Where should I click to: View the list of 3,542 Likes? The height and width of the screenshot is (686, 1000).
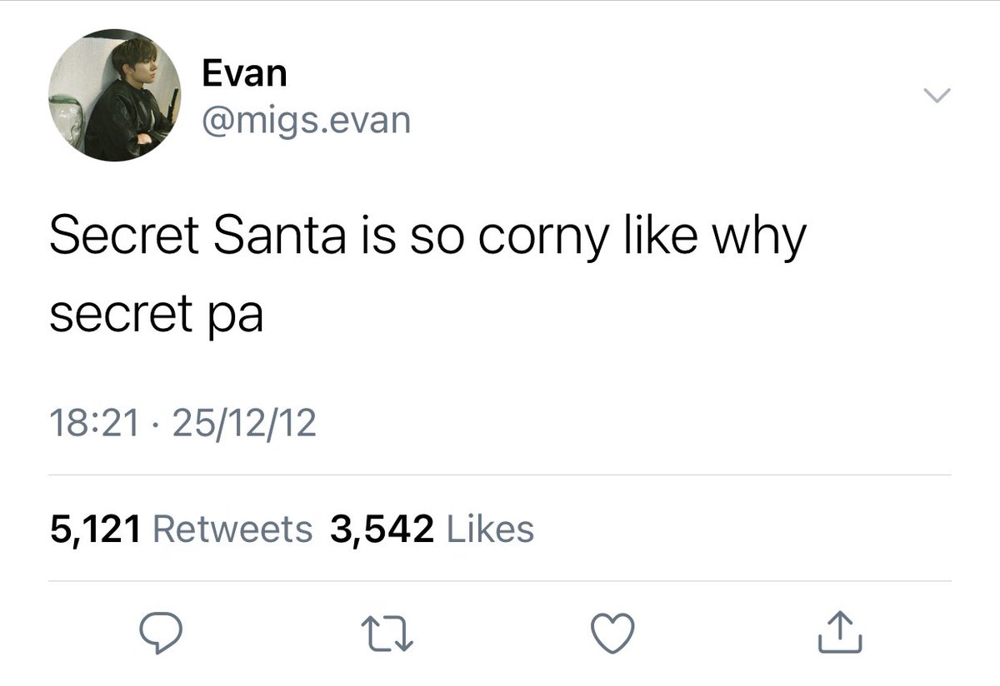point(432,528)
